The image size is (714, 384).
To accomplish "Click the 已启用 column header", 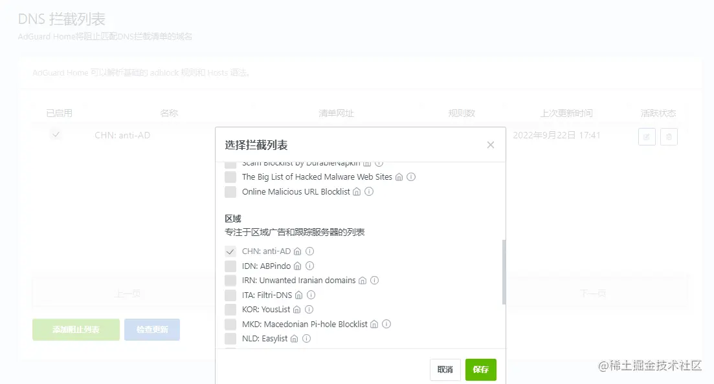I will pyautogui.click(x=59, y=113).
